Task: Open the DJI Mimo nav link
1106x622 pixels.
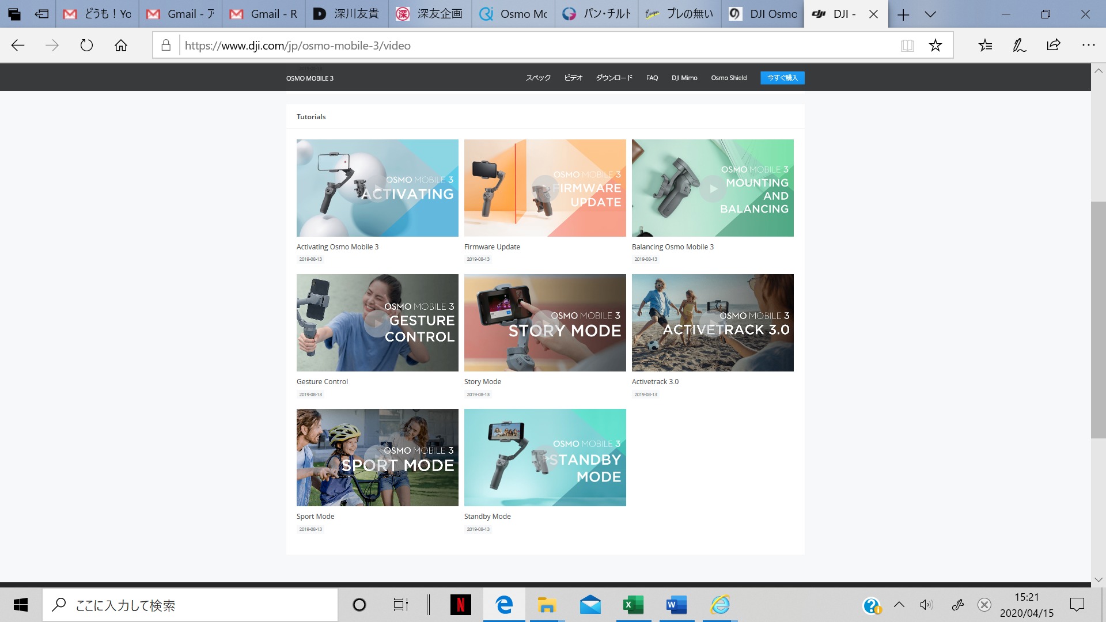Action: pos(684,78)
